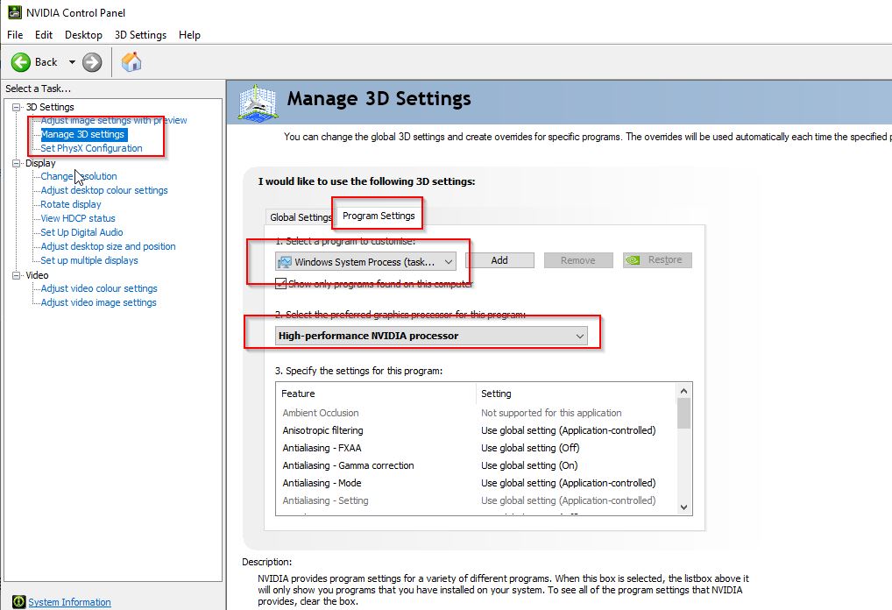The image size is (892, 610).
Task: Open Change resolution task
Action: click(x=79, y=176)
